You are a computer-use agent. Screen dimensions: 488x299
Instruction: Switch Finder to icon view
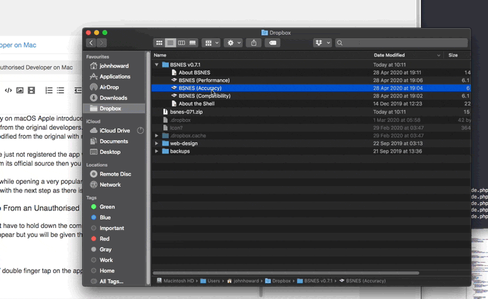[x=159, y=43]
